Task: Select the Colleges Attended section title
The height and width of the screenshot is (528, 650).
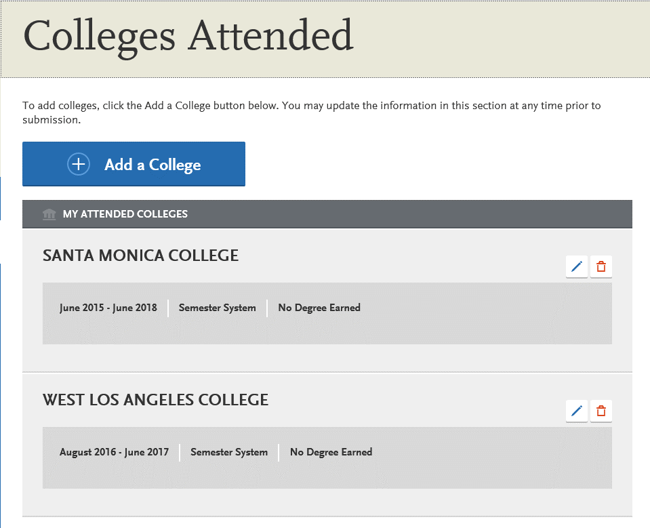Action: (188, 37)
